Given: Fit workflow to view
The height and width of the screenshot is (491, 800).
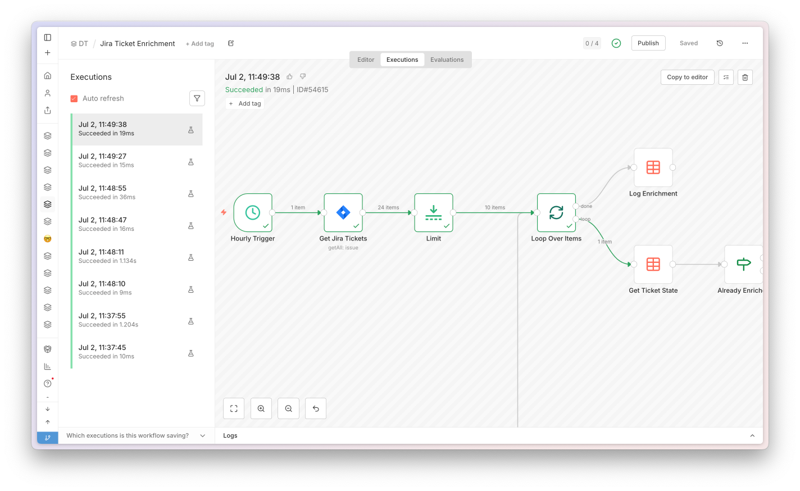Looking at the screenshot, I should click(234, 408).
